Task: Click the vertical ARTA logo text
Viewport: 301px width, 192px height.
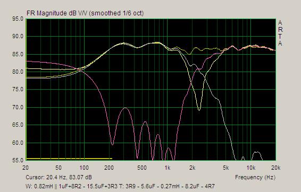Action: click(280, 33)
